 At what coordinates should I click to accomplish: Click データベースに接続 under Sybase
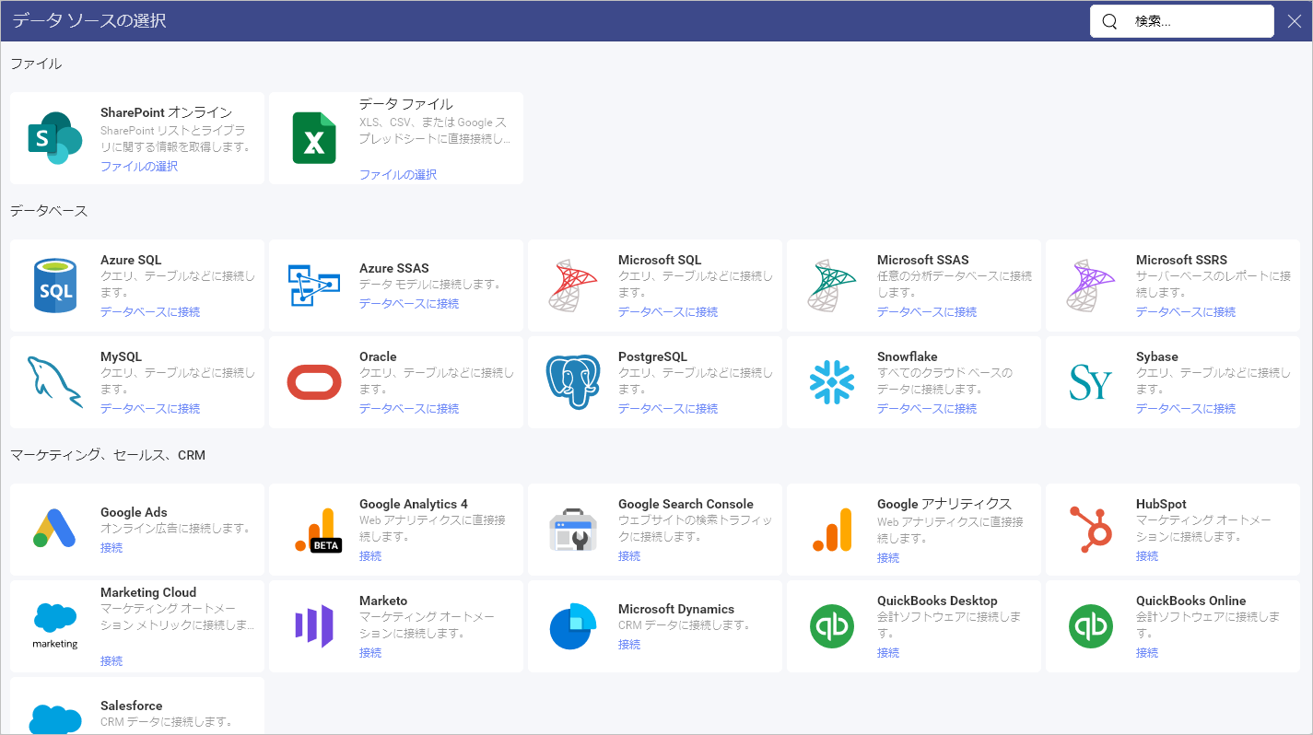tap(1186, 409)
